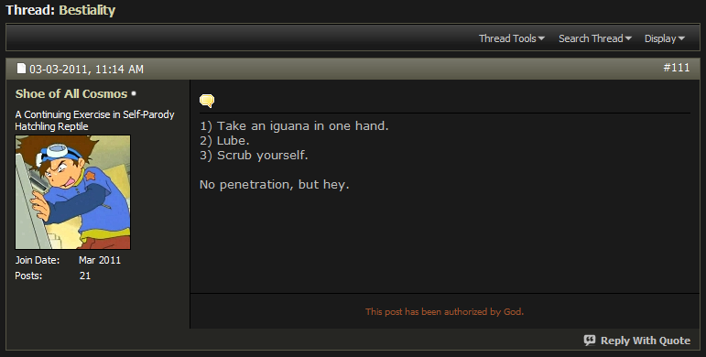This screenshot has height=357, width=706.
Task: Click the arrow next to Thread Tools
Action: tap(541, 38)
